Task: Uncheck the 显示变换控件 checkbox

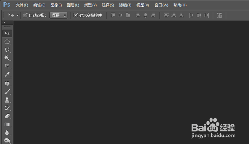Action: tap(76, 15)
